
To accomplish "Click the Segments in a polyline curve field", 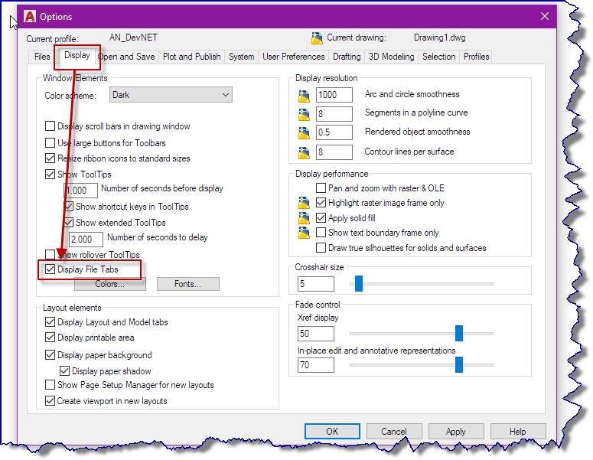I will 334,114.
